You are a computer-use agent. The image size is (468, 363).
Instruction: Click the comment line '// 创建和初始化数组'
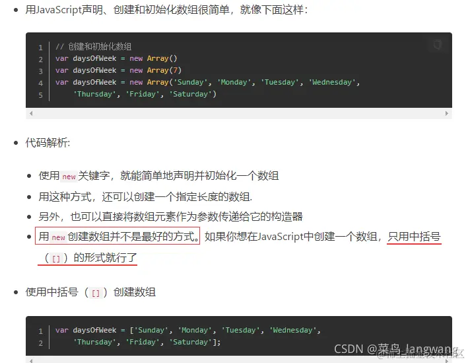tap(94, 46)
